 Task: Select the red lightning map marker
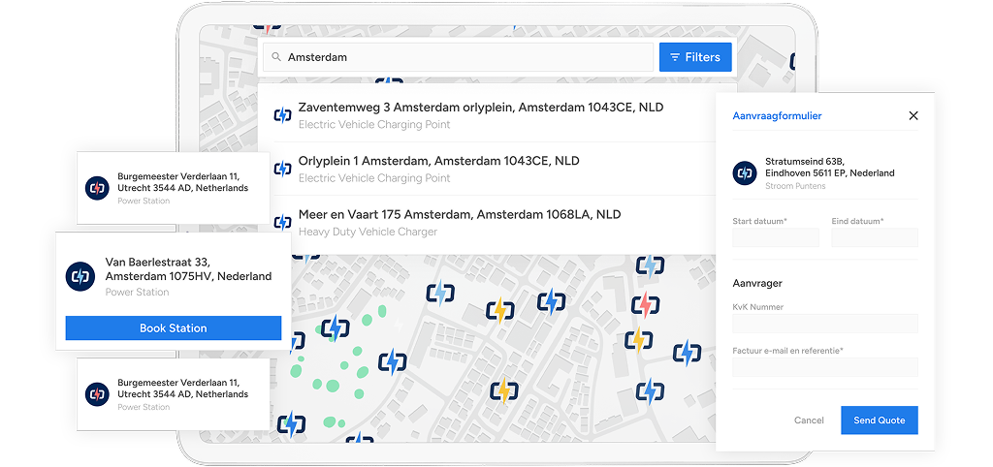pos(645,307)
